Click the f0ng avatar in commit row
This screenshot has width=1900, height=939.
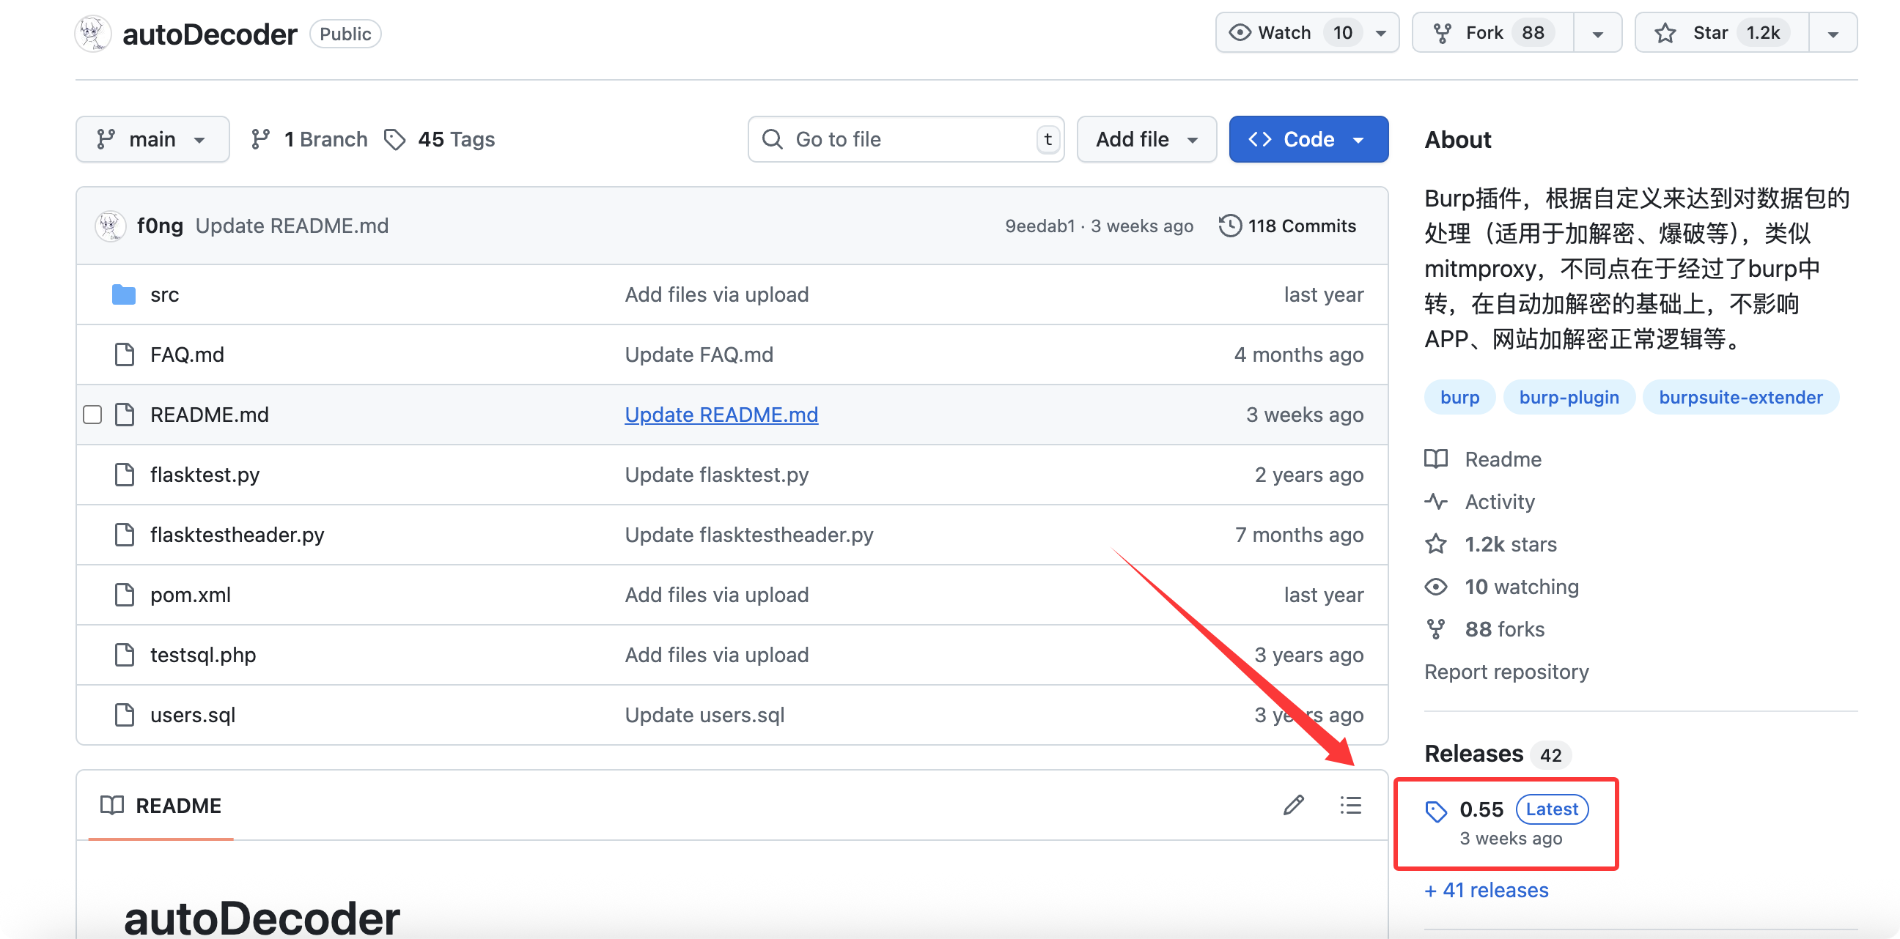pyautogui.click(x=110, y=226)
